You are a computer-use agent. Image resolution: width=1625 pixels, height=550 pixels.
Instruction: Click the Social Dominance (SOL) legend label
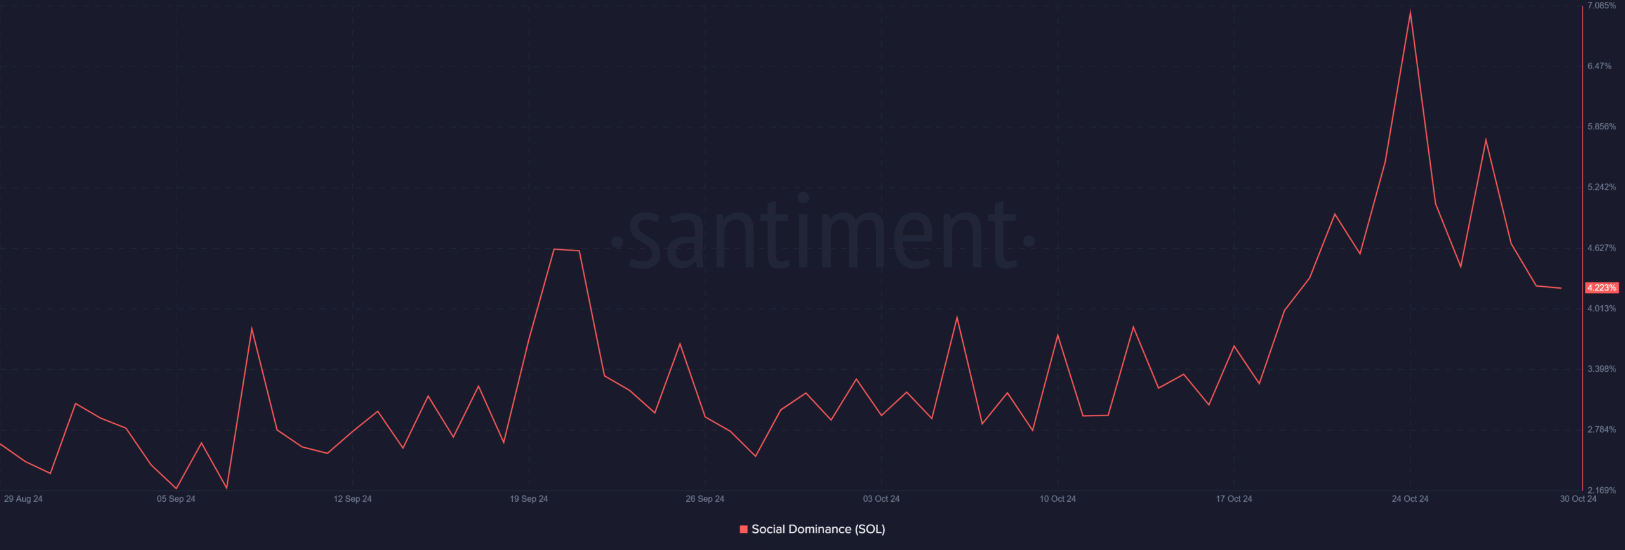[818, 529]
